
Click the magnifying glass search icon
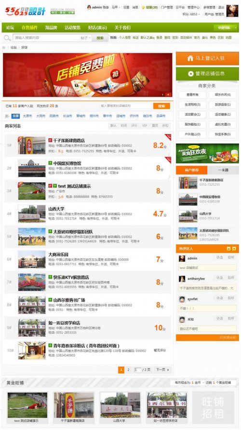click(x=7, y=38)
